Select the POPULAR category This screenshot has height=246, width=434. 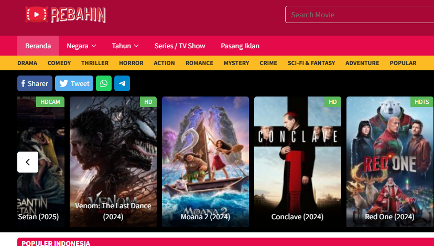point(403,63)
